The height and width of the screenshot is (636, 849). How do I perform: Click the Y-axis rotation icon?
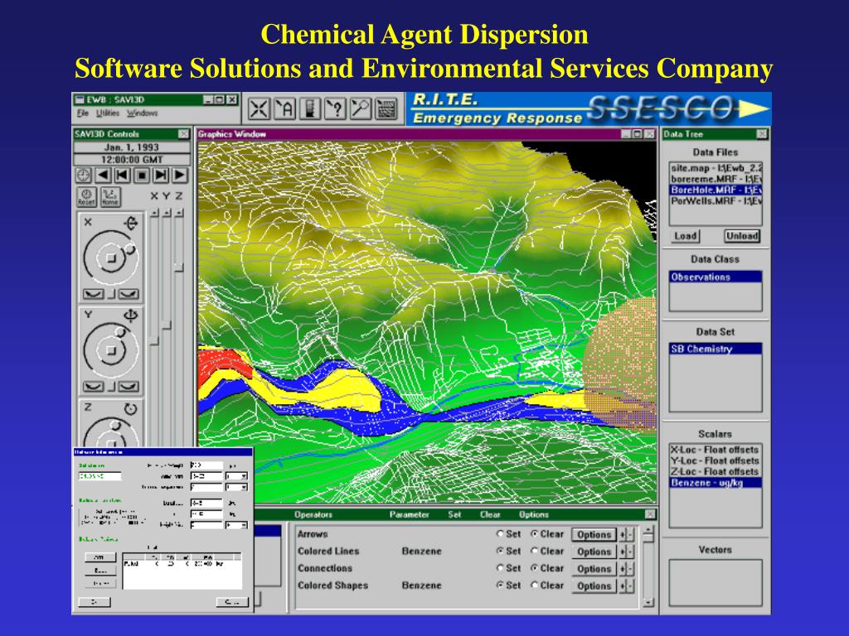(x=130, y=316)
